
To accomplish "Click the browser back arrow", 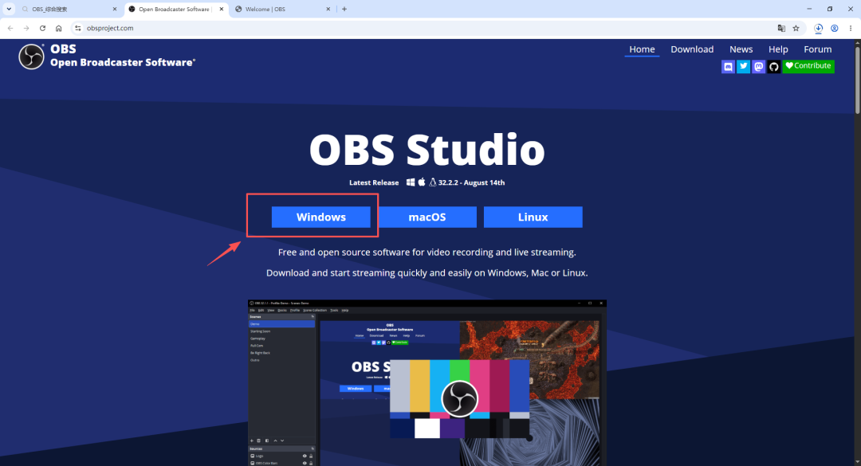I will [10, 28].
